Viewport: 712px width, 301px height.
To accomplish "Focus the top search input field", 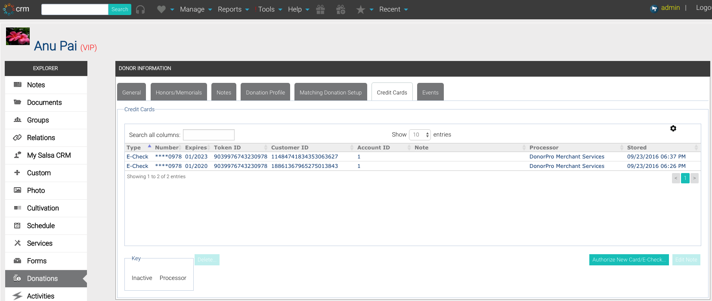I will [75, 9].
